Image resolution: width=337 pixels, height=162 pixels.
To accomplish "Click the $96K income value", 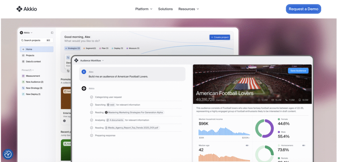I will [x=203, y=124].
